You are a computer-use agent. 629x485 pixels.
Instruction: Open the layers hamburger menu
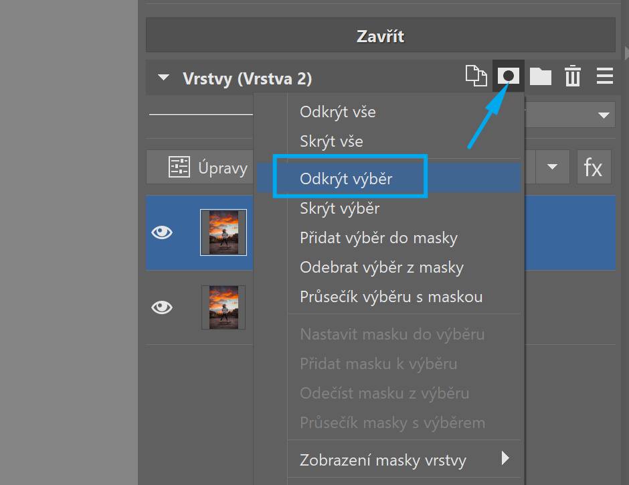tap(605, 76)
